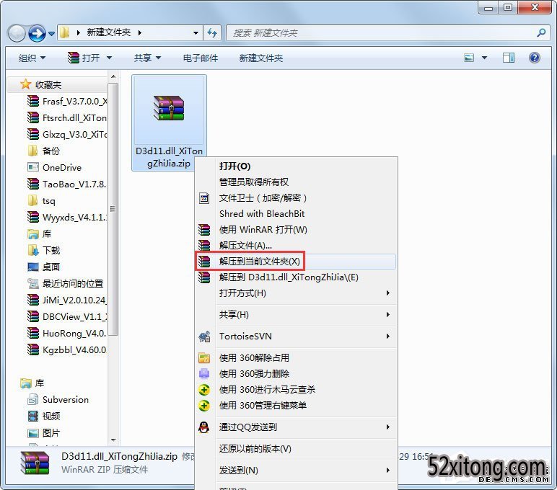Click the 打开 toolbar button
557x490 pixels.
point(84,58)
